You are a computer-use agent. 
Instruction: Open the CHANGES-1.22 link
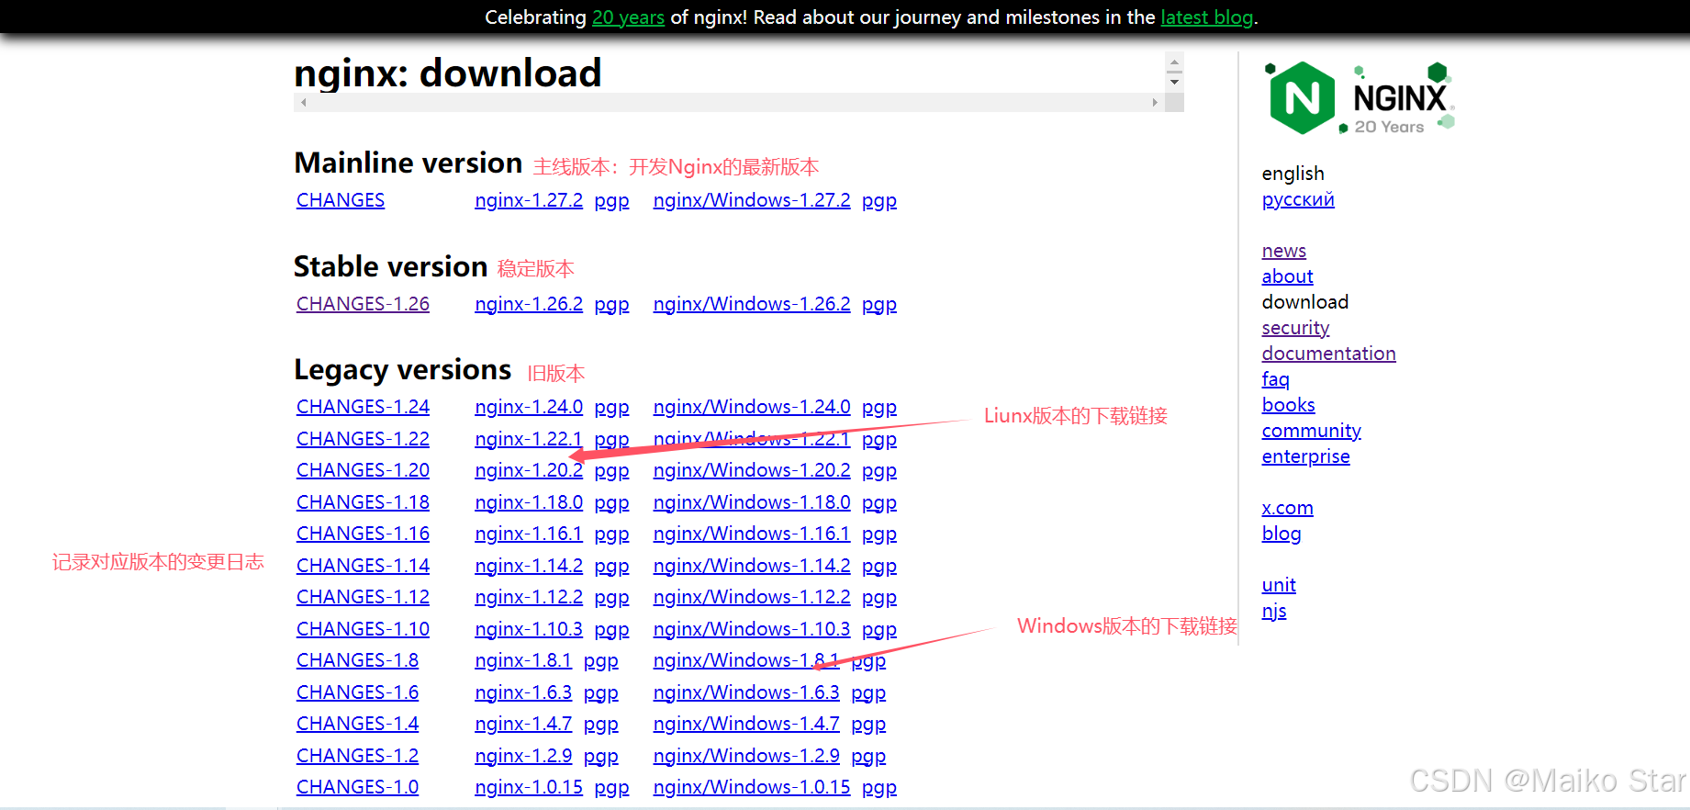click(x=363, y=439)
